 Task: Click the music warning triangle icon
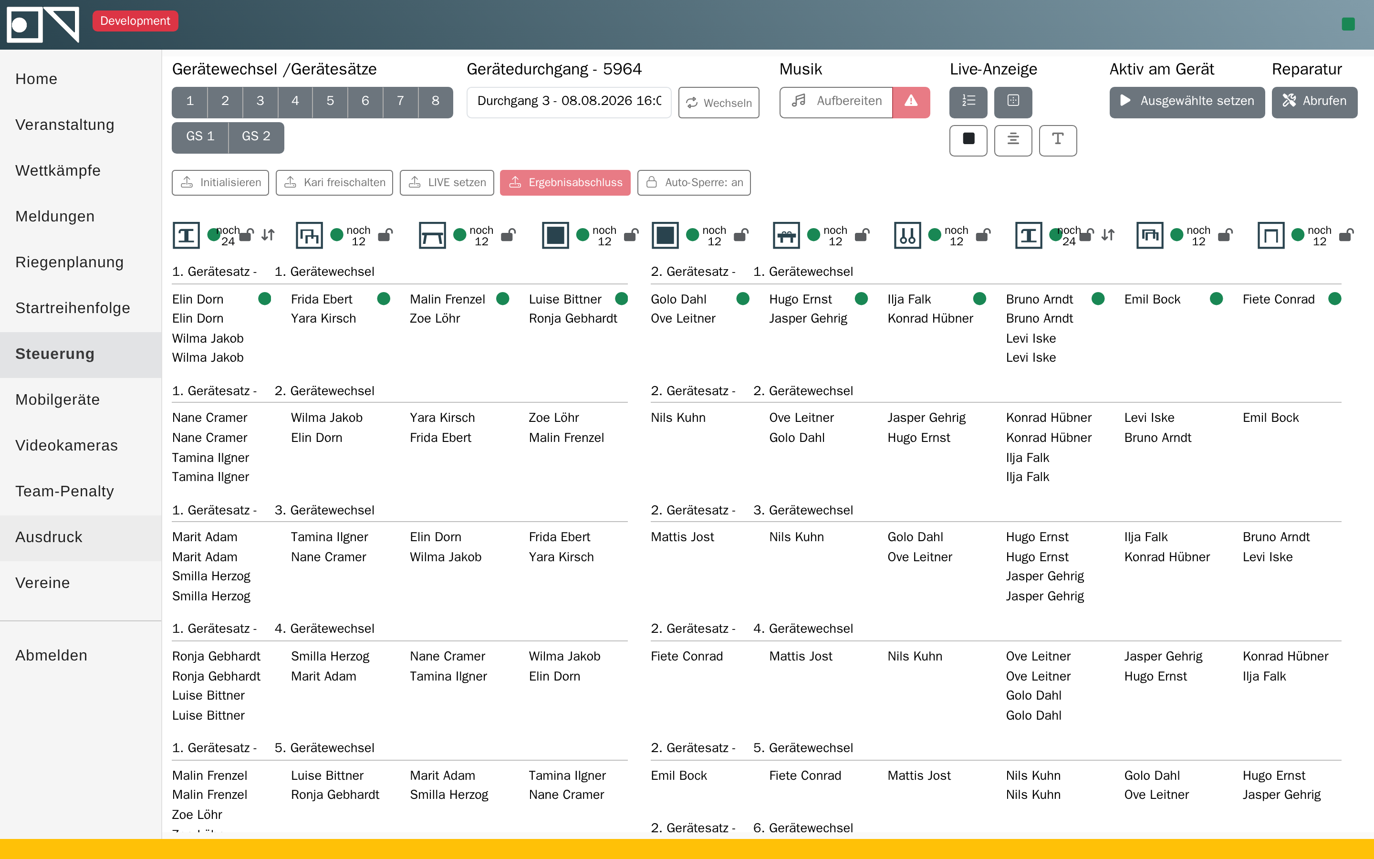pos(911,101)
